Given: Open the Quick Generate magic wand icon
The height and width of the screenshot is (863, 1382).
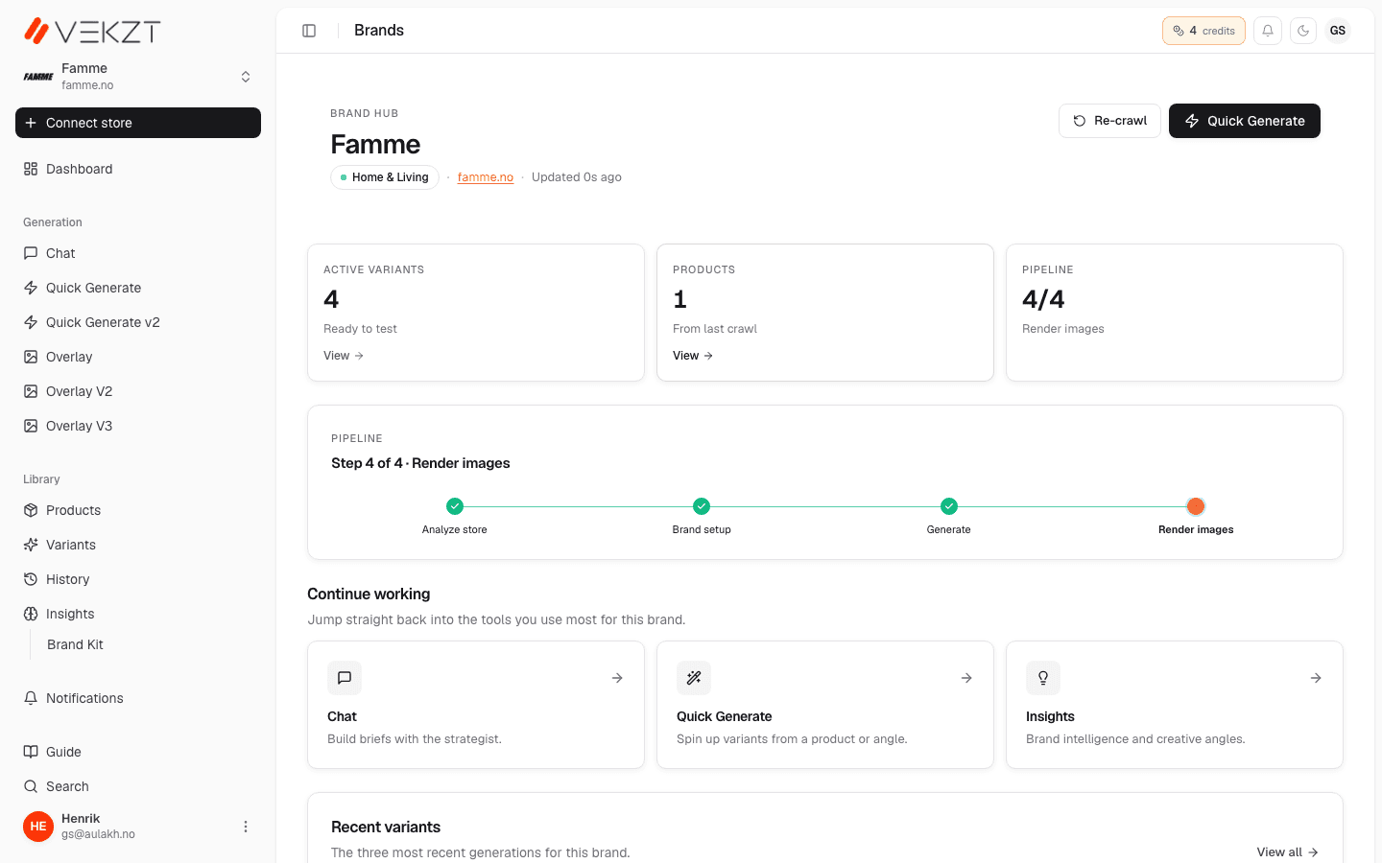Looking at the screenshot, I should point(694,678).
